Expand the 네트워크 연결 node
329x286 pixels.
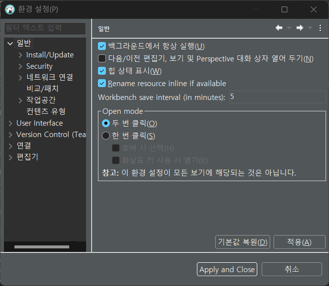pyautogui.click(x=20, y=78)
